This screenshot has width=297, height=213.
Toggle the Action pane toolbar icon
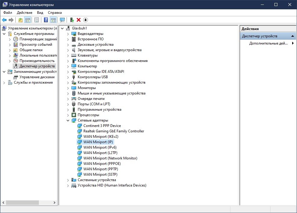tap(53, 20)
